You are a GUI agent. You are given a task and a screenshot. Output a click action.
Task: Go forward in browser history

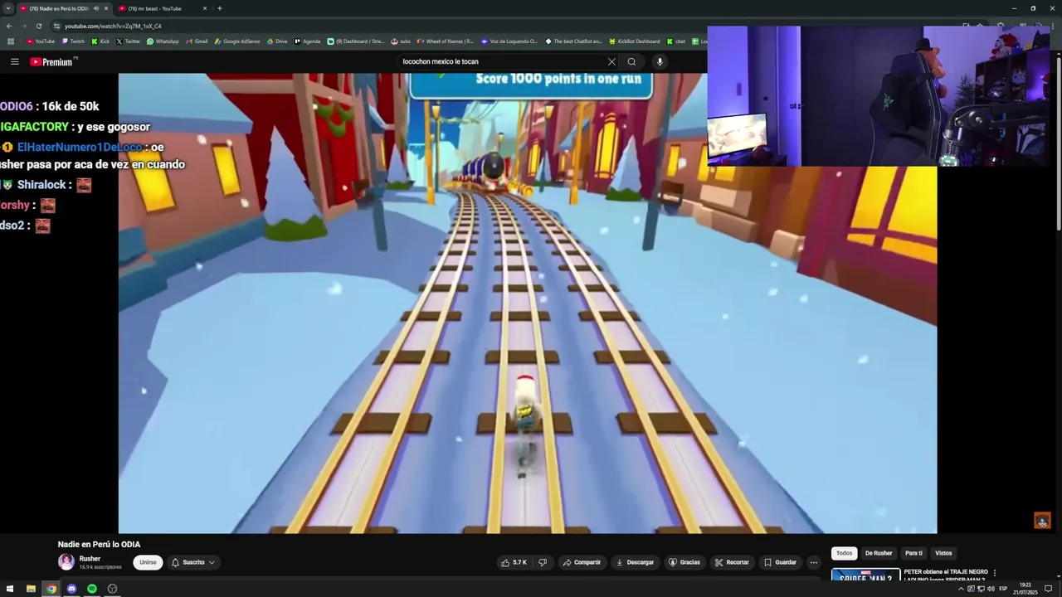23,26
